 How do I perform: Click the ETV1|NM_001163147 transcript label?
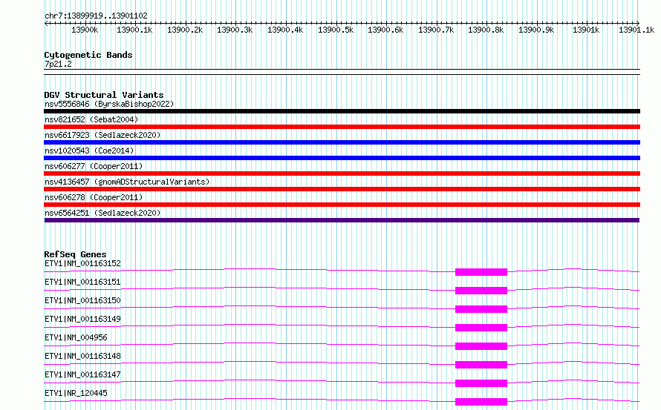(82, 374)
